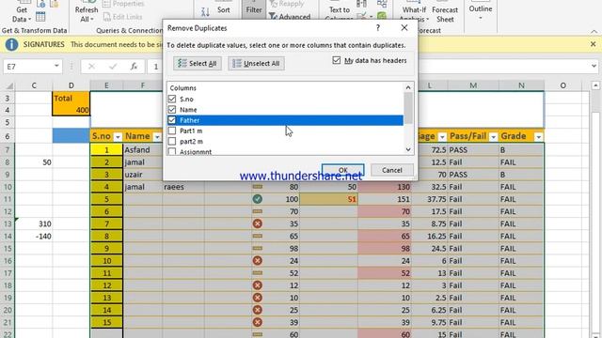Image resolution: width=602 pixels, height=338 pixels.
Task: Select column C header
Action: [x=34, y=85]
